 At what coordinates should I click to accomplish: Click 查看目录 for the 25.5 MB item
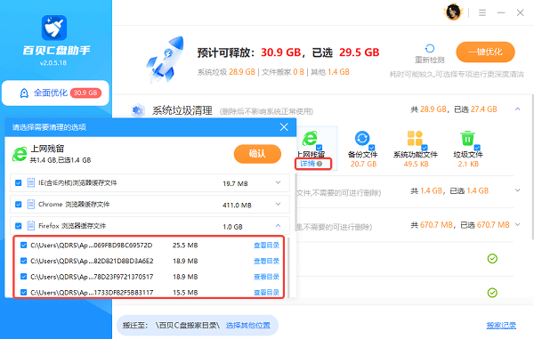tap(266, 246)
